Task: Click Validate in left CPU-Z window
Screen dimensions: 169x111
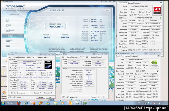Action: coord(41,97)
